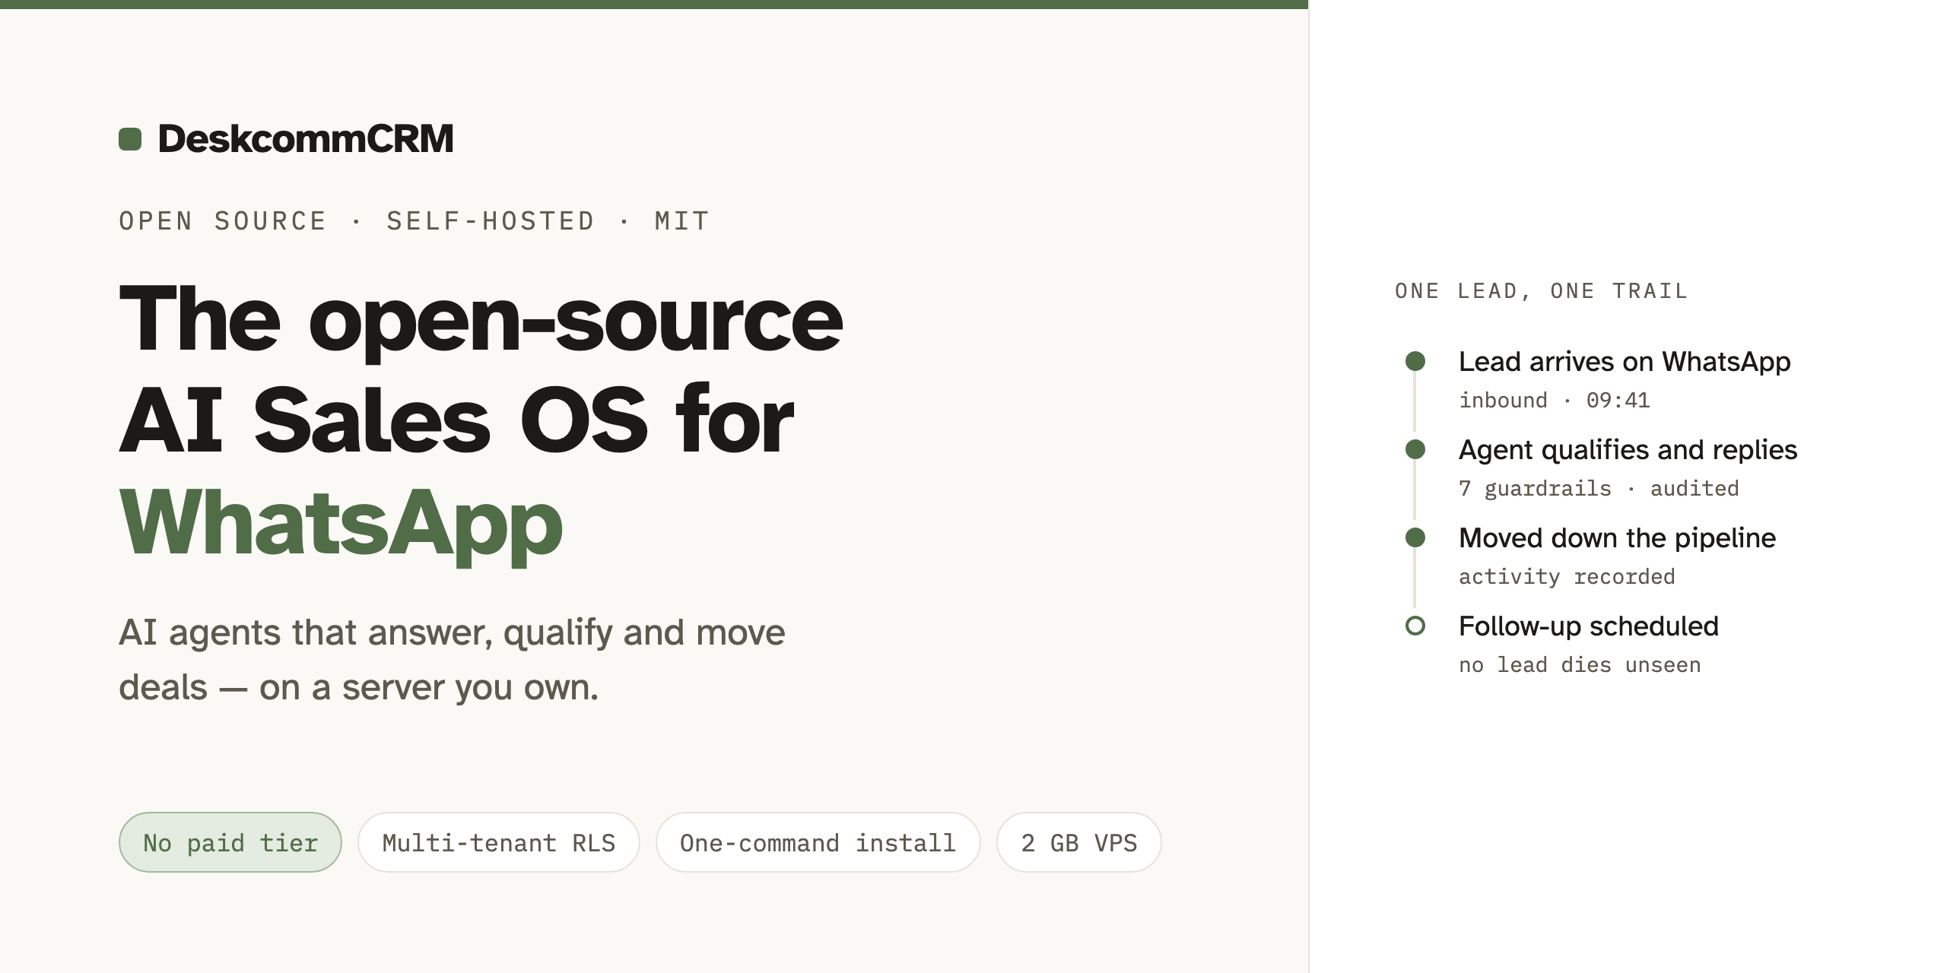Click the "Agent qualifies and replies" timeline dot

(1415, 449)
